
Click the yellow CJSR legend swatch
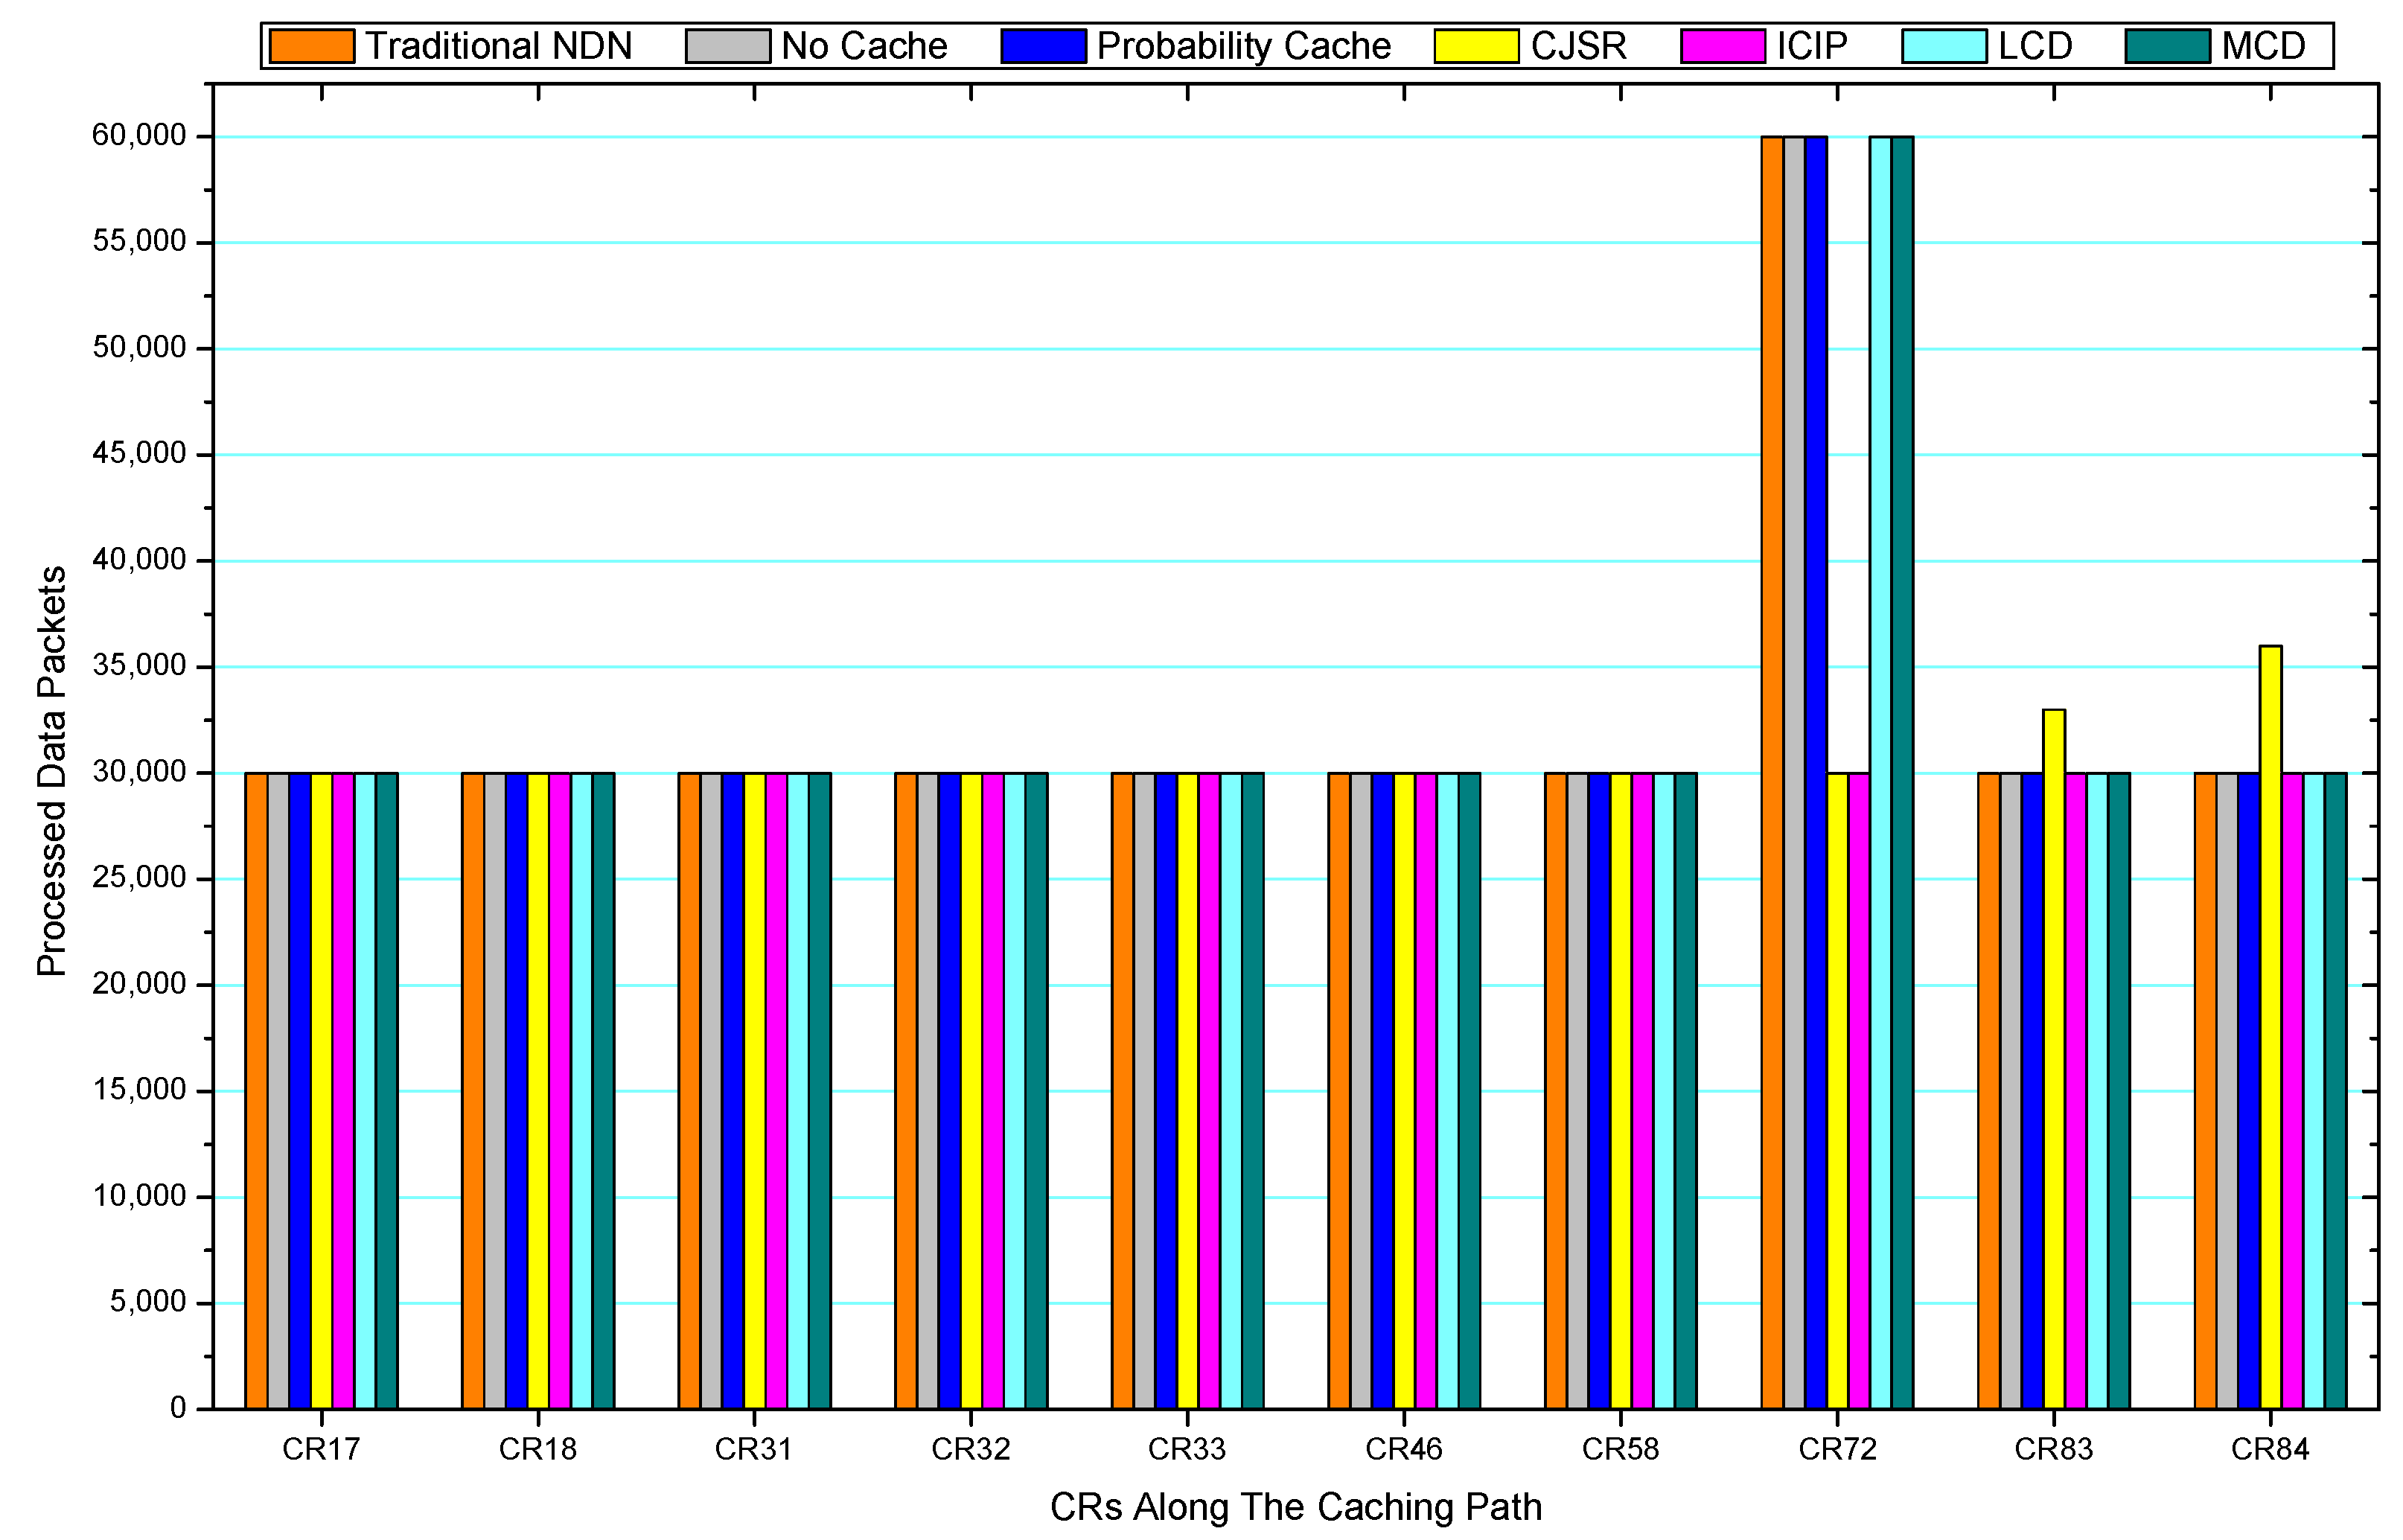click(x=1476, y=46)
